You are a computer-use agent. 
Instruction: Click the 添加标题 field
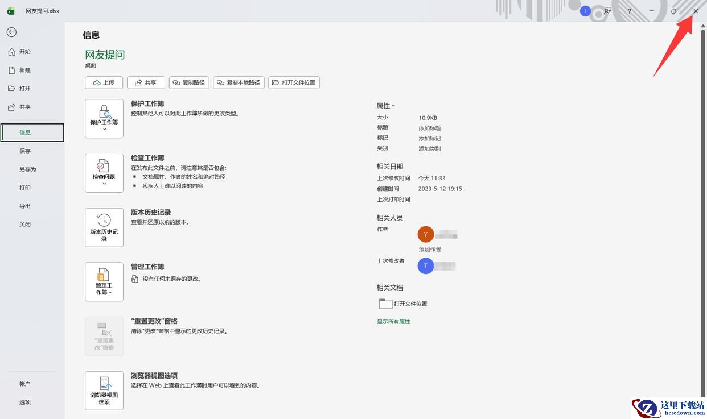pos(430,128)
